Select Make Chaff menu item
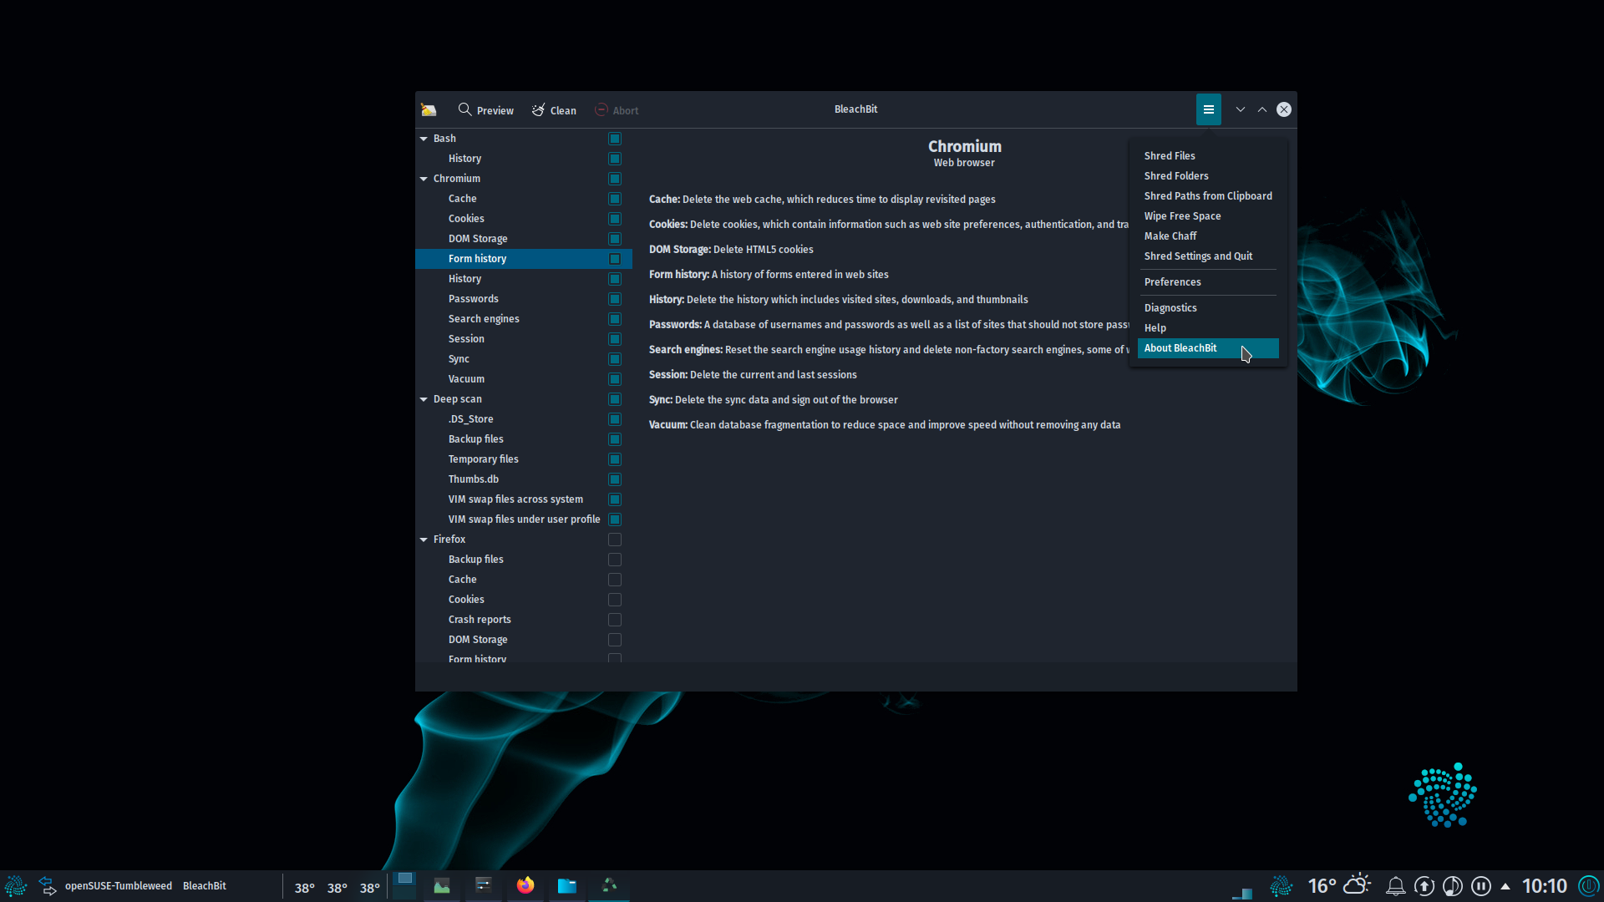This screenshot has height=902, width=1604. [1208, 236]
